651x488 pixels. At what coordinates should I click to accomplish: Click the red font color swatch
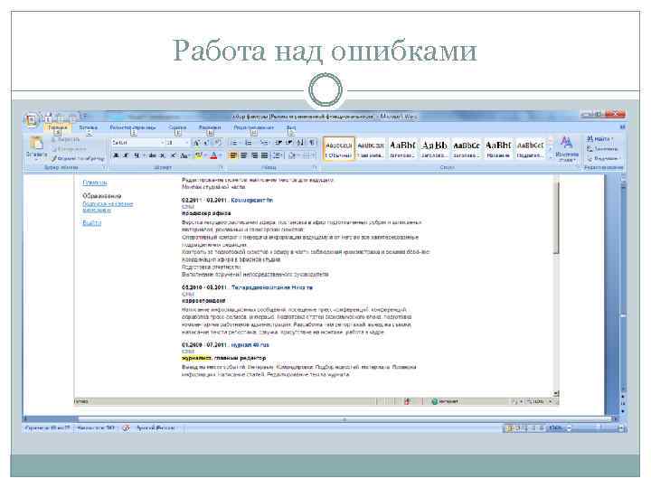(213, 155)
